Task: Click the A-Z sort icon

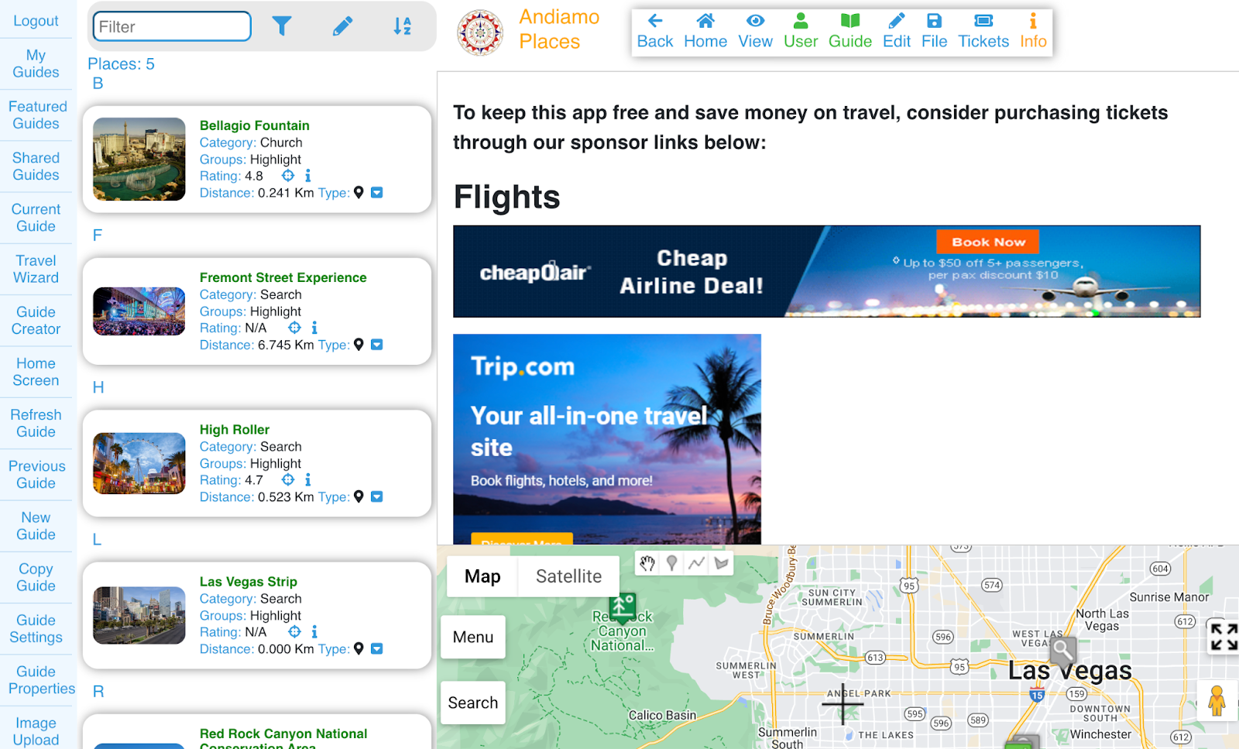Action: pyautogui.click(x=402, y=26)
